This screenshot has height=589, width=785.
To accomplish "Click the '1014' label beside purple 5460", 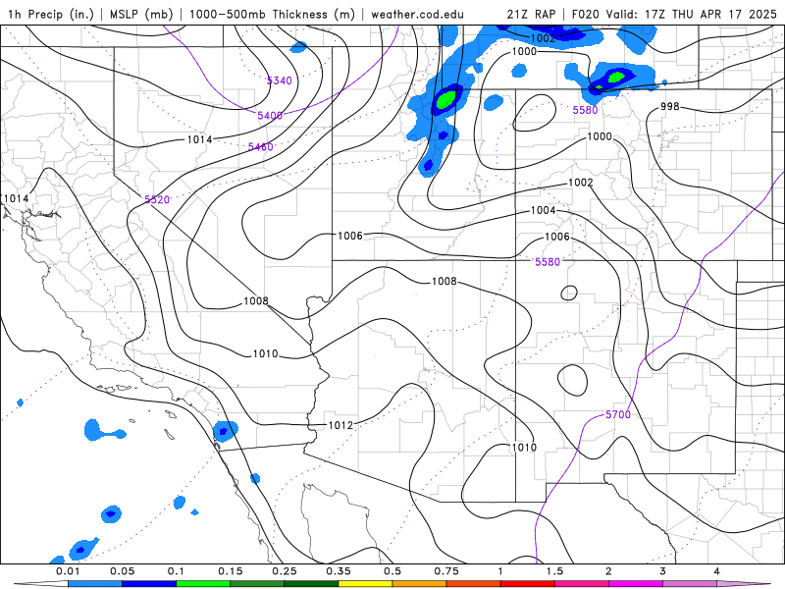I will pyautogui.click(x=200, y=139).
